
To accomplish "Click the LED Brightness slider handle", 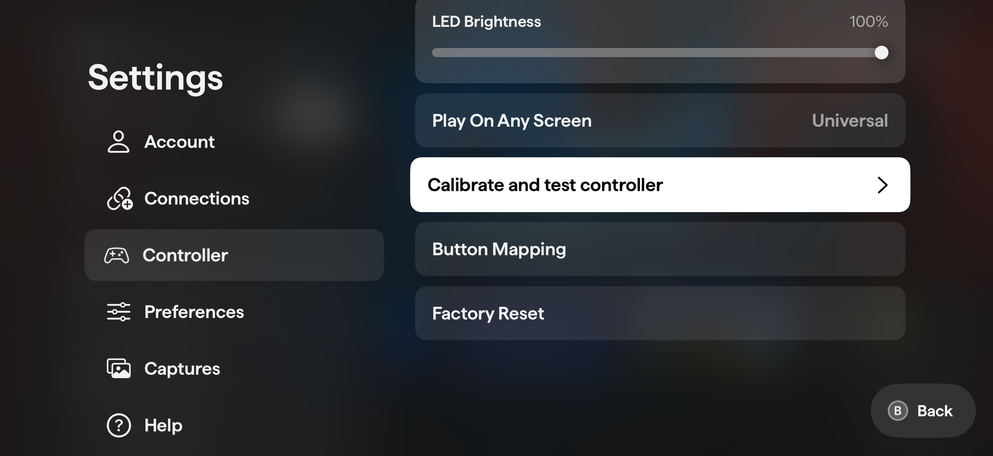I will (881, 53).
